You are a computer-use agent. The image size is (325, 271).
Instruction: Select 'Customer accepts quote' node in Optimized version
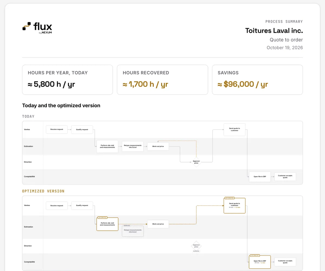click(x=285, y=262)
